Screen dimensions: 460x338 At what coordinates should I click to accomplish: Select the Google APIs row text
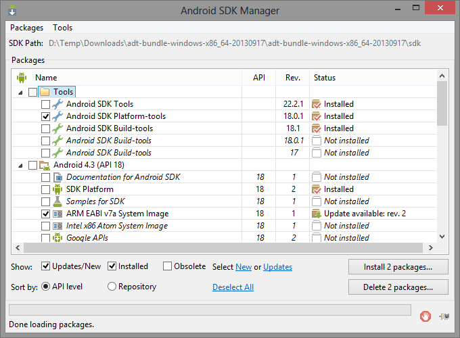87,238
